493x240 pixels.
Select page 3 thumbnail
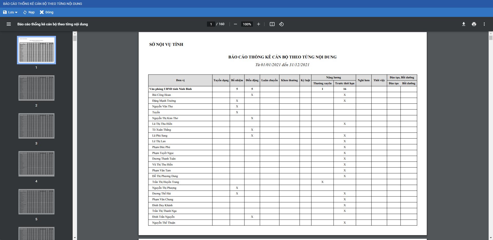coord(36,126)
